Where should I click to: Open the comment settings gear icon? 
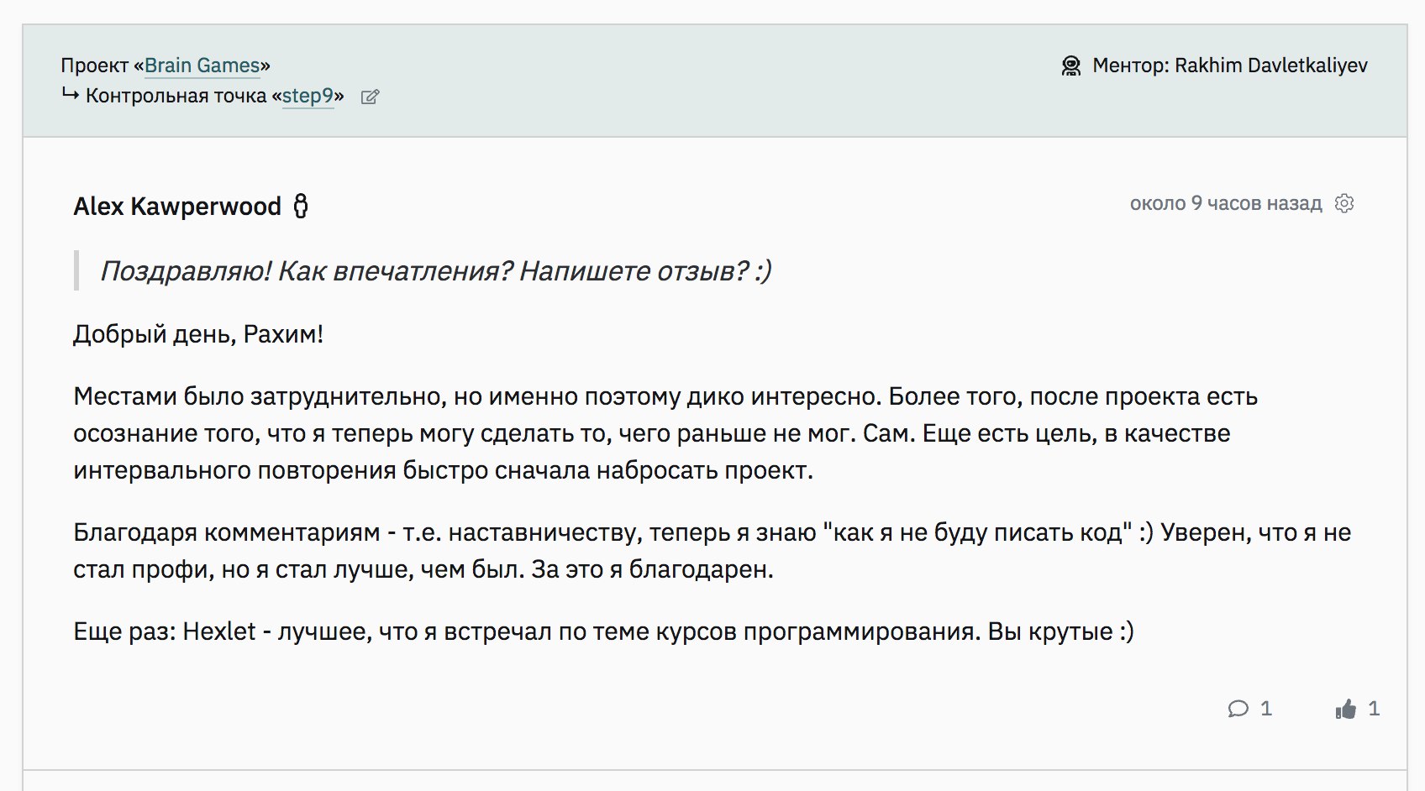point(1344,203)
